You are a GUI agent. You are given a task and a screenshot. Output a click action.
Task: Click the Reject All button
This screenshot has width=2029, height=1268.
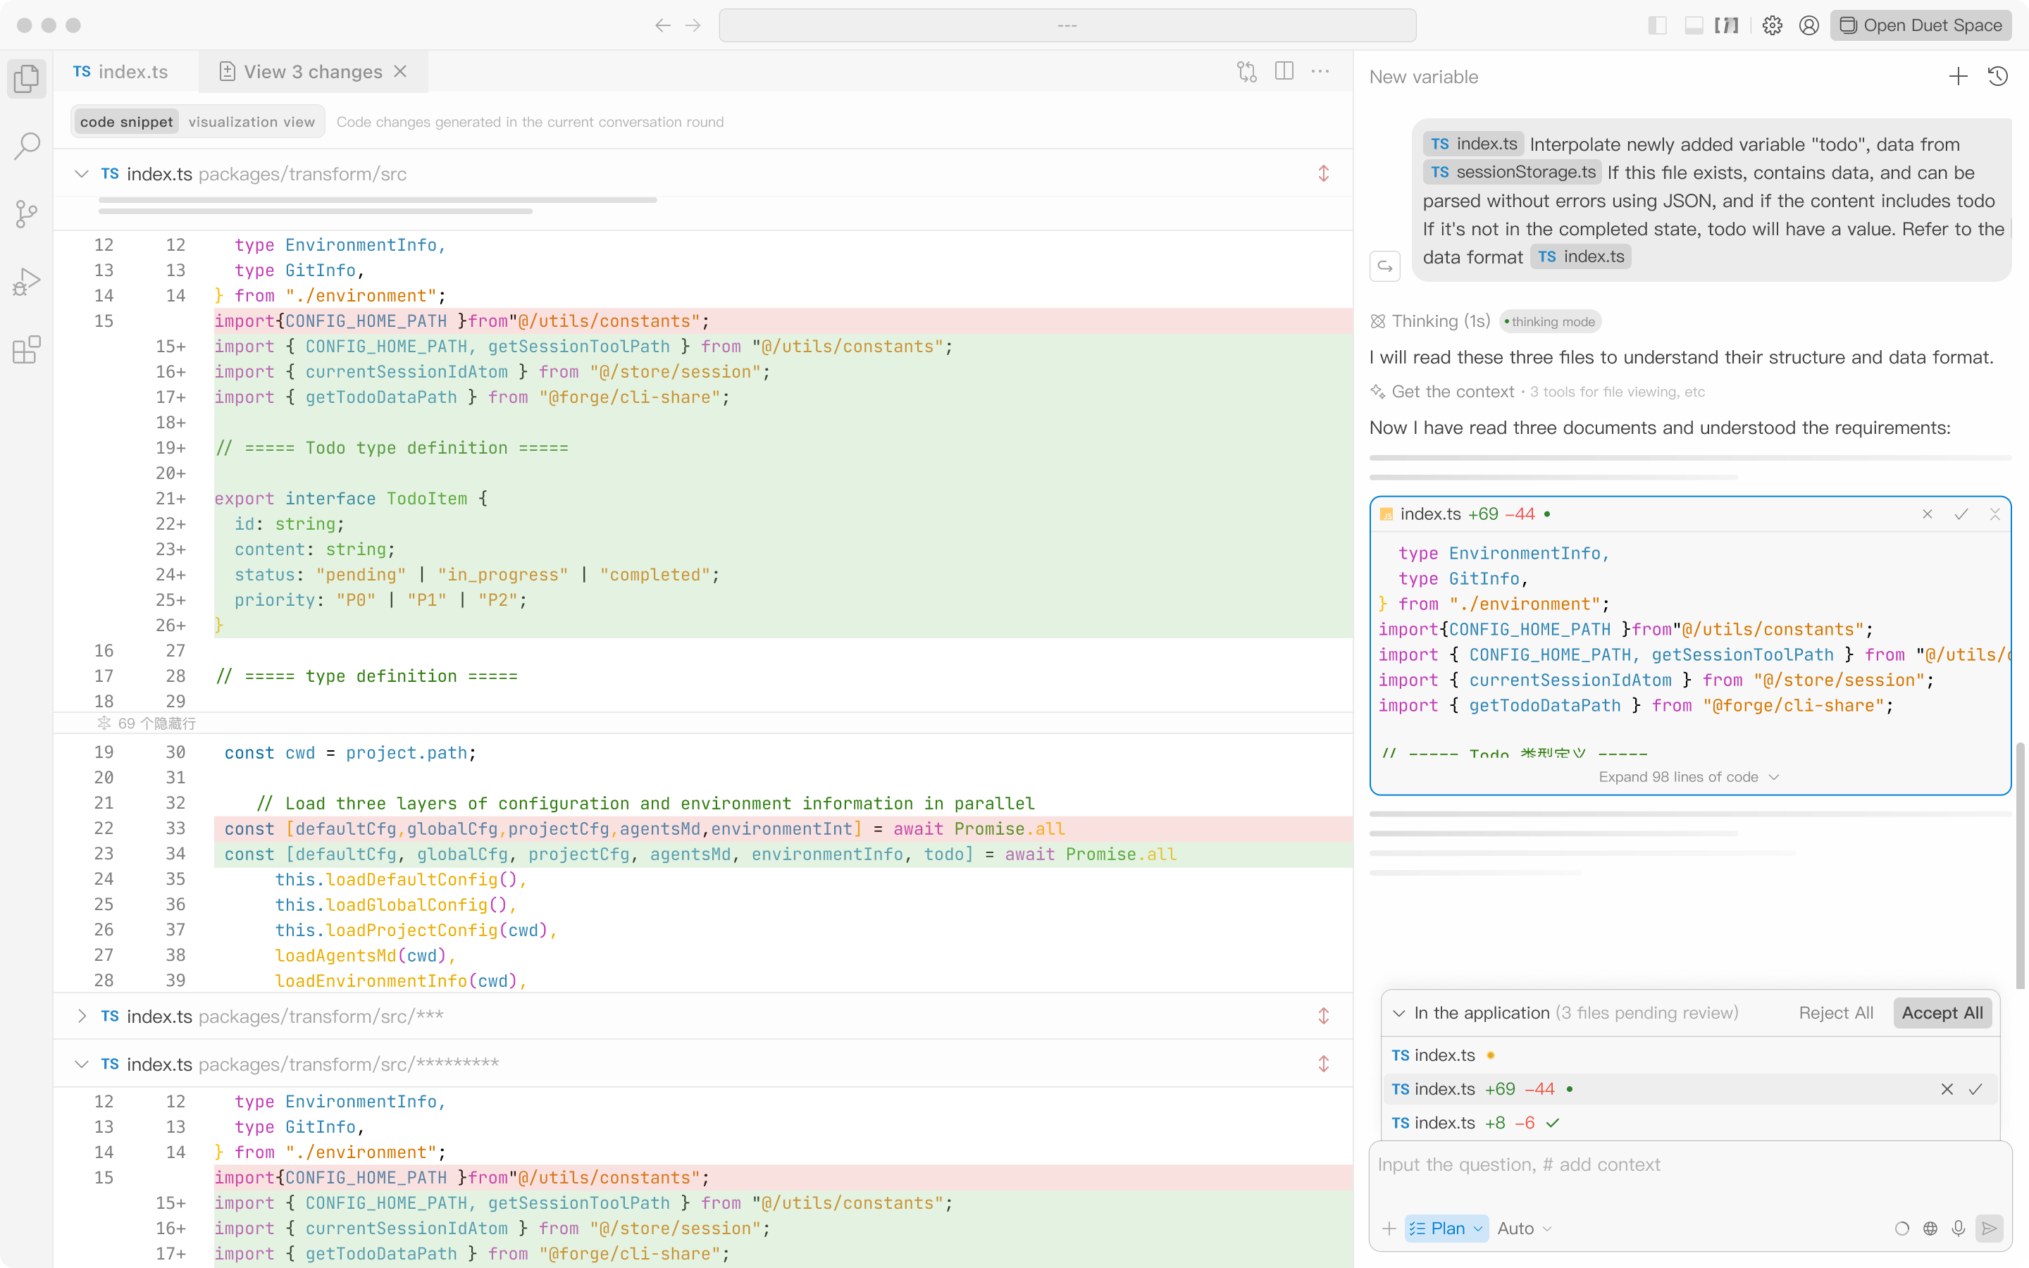[1835, 1012]
